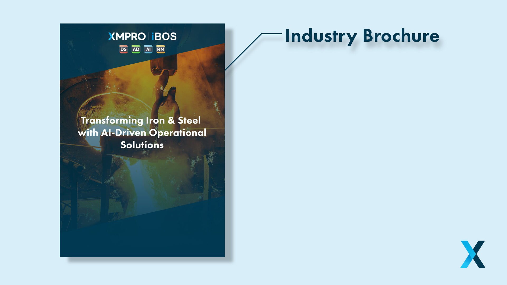Click 'Transforming Iron & Steel' title line

pyautogui.click(x=141, y=120)
